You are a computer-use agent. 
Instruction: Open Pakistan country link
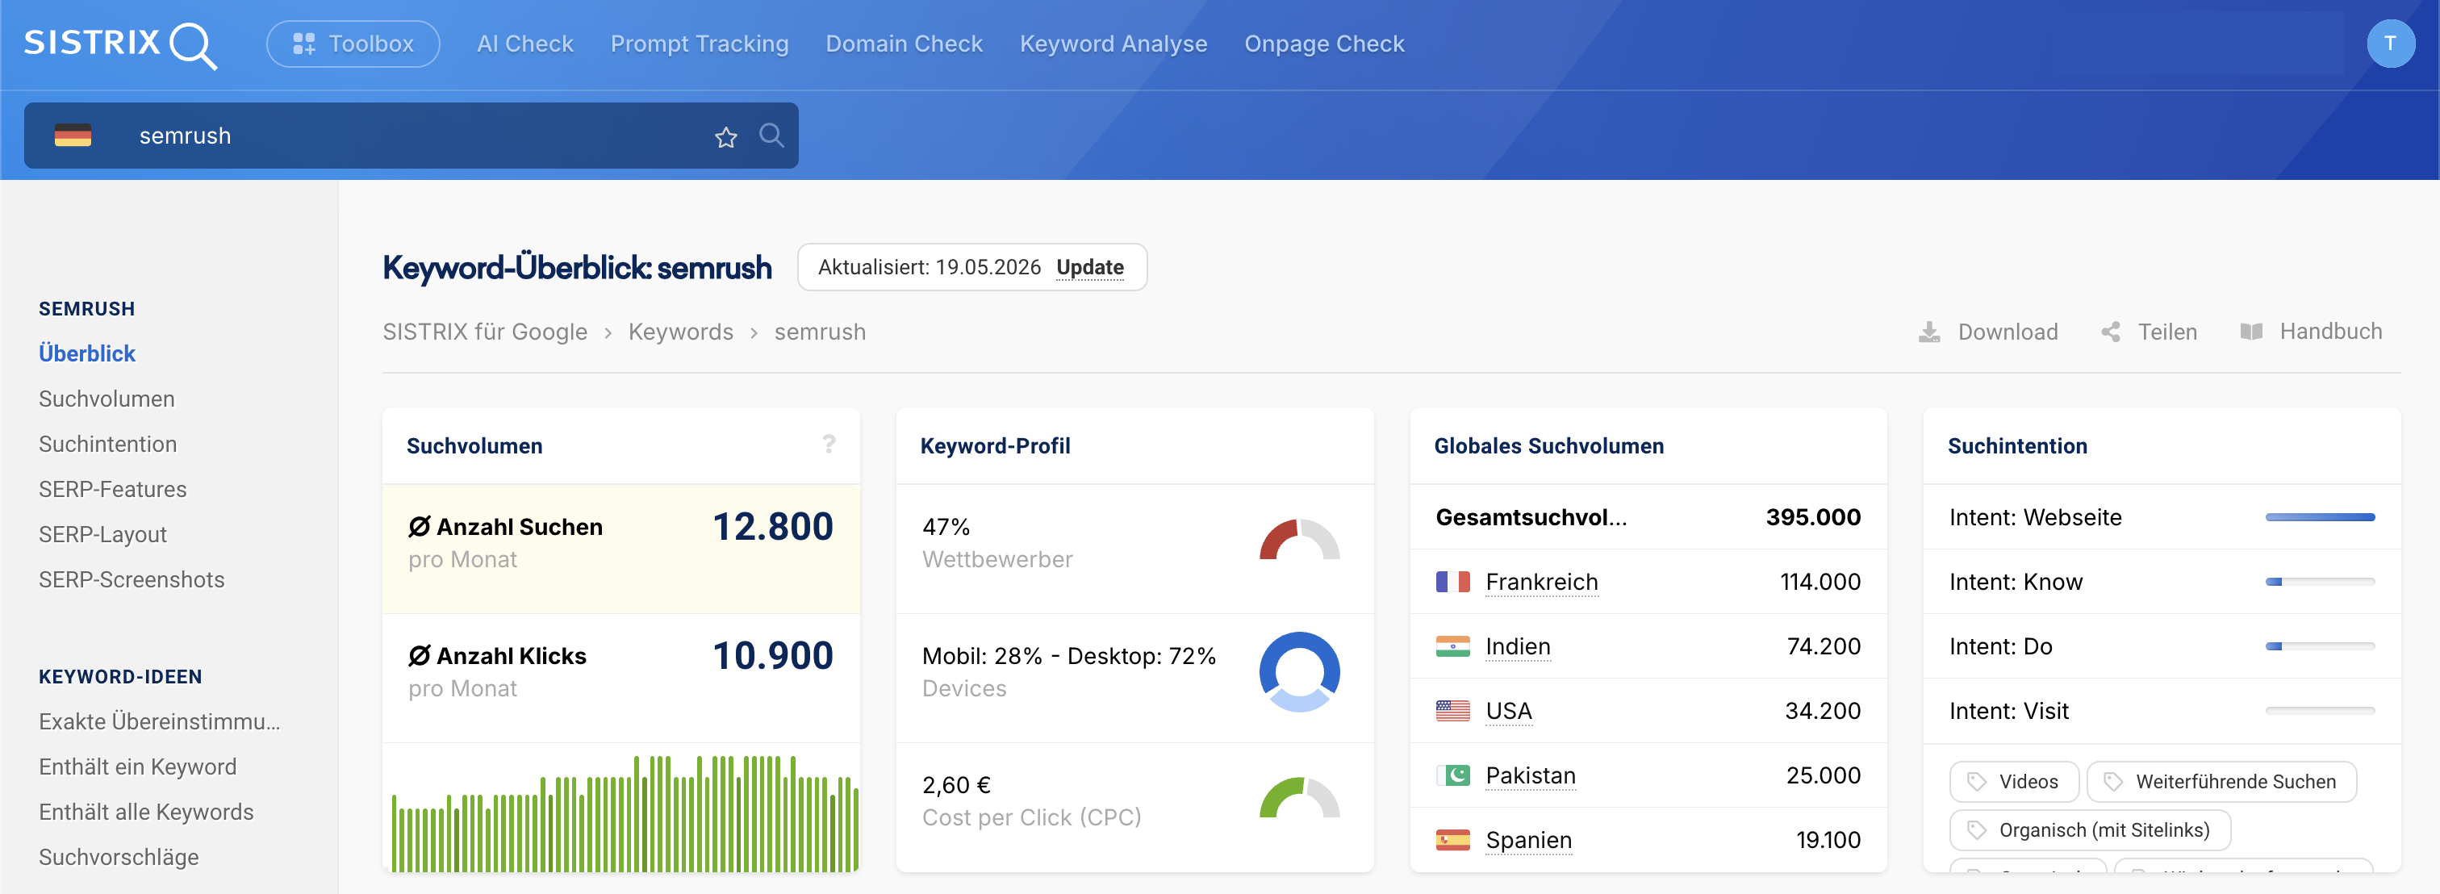[1530, 775]
